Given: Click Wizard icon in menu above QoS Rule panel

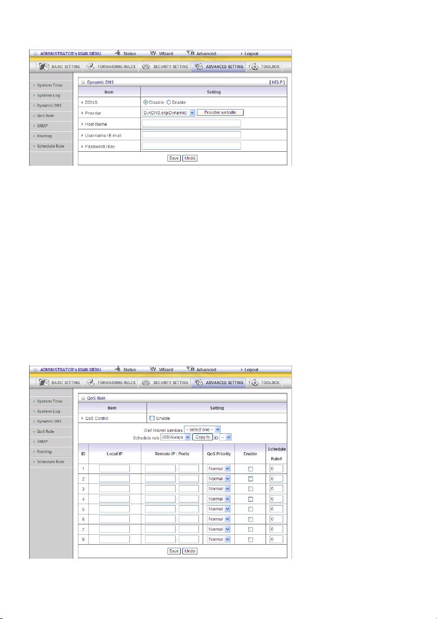Looking at the screenshot, I should click(153, 369).
